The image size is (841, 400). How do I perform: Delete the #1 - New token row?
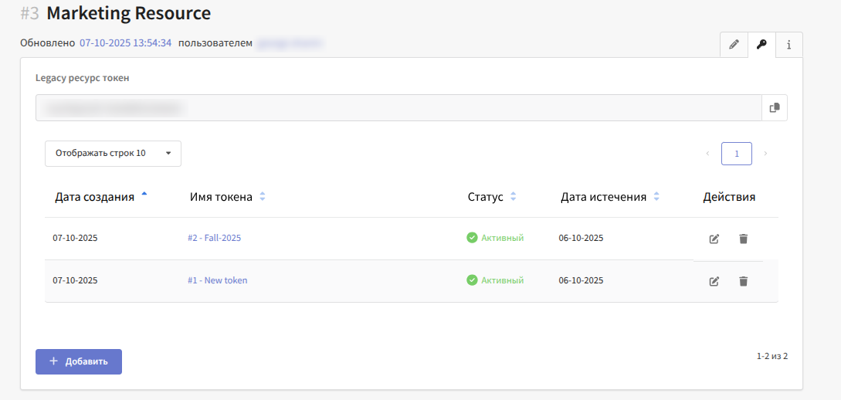tap(743, 281)
